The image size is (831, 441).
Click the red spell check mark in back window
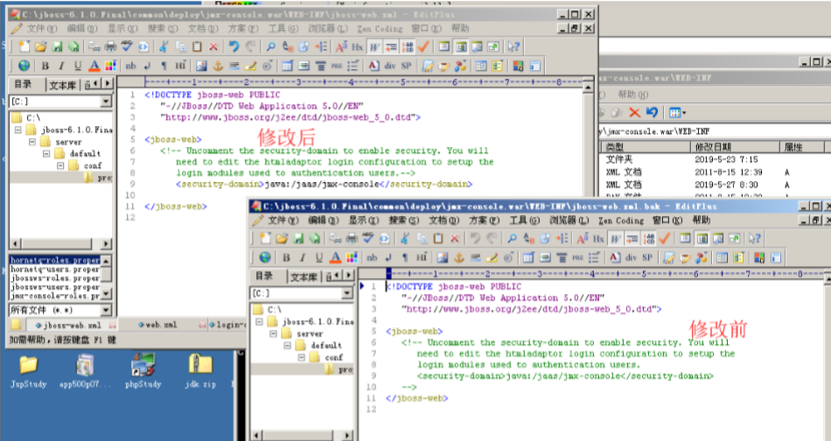point(423,46)
